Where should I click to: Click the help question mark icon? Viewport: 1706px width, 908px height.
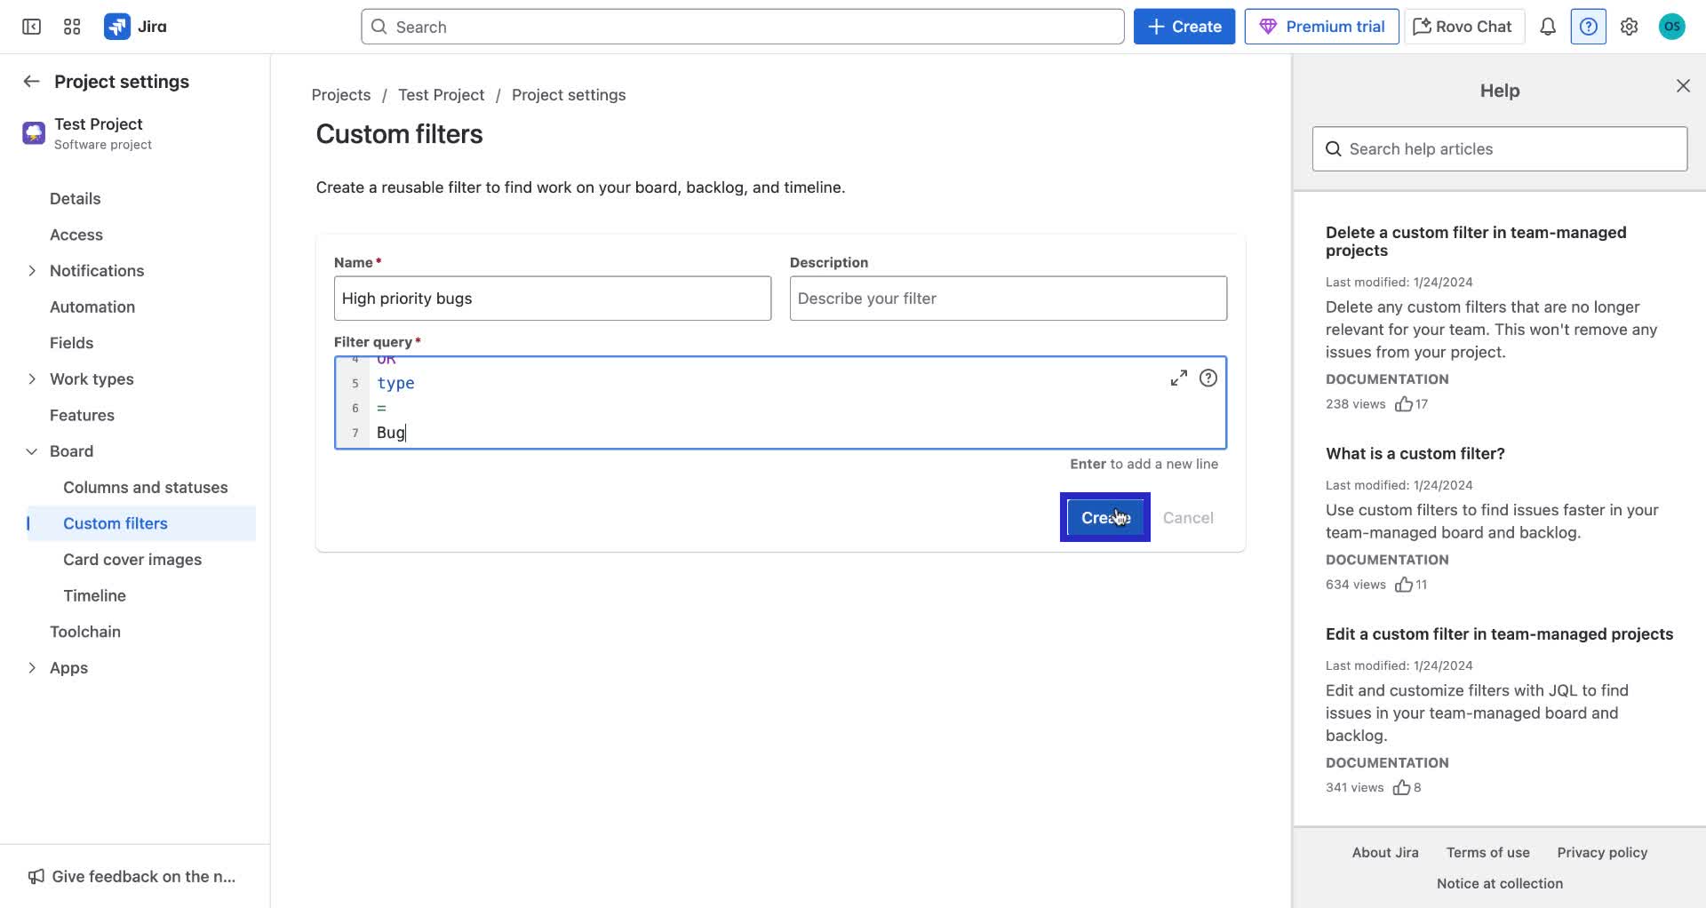1588,27
